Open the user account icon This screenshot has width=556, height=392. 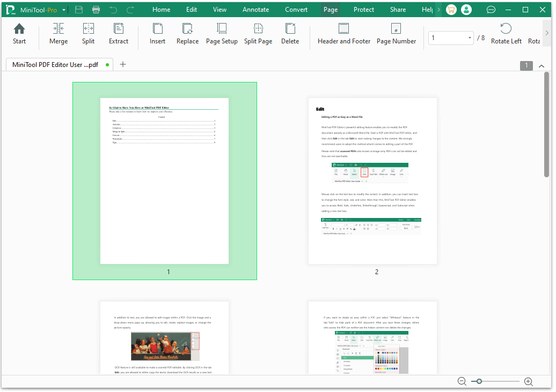pyautogui.click(x=466, y=10)
